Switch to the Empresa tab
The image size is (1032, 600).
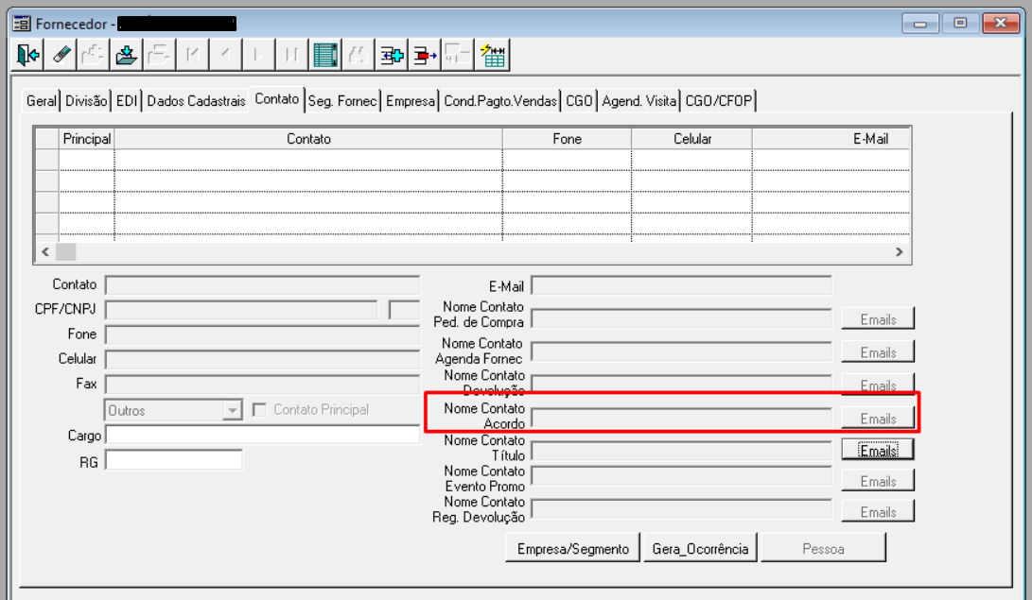410,100
